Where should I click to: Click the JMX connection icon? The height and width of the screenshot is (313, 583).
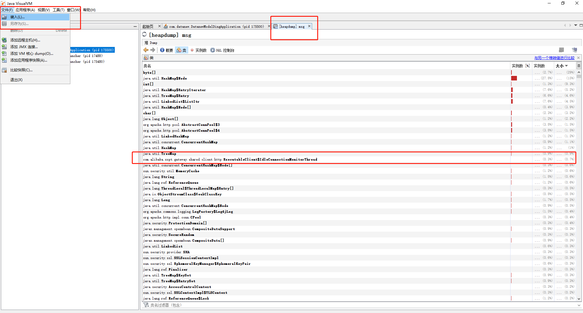coord(4,47)
